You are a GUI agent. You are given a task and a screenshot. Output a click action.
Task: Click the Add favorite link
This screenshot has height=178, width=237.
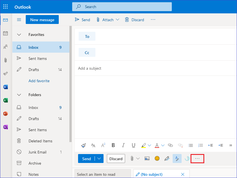pos(39,81)
